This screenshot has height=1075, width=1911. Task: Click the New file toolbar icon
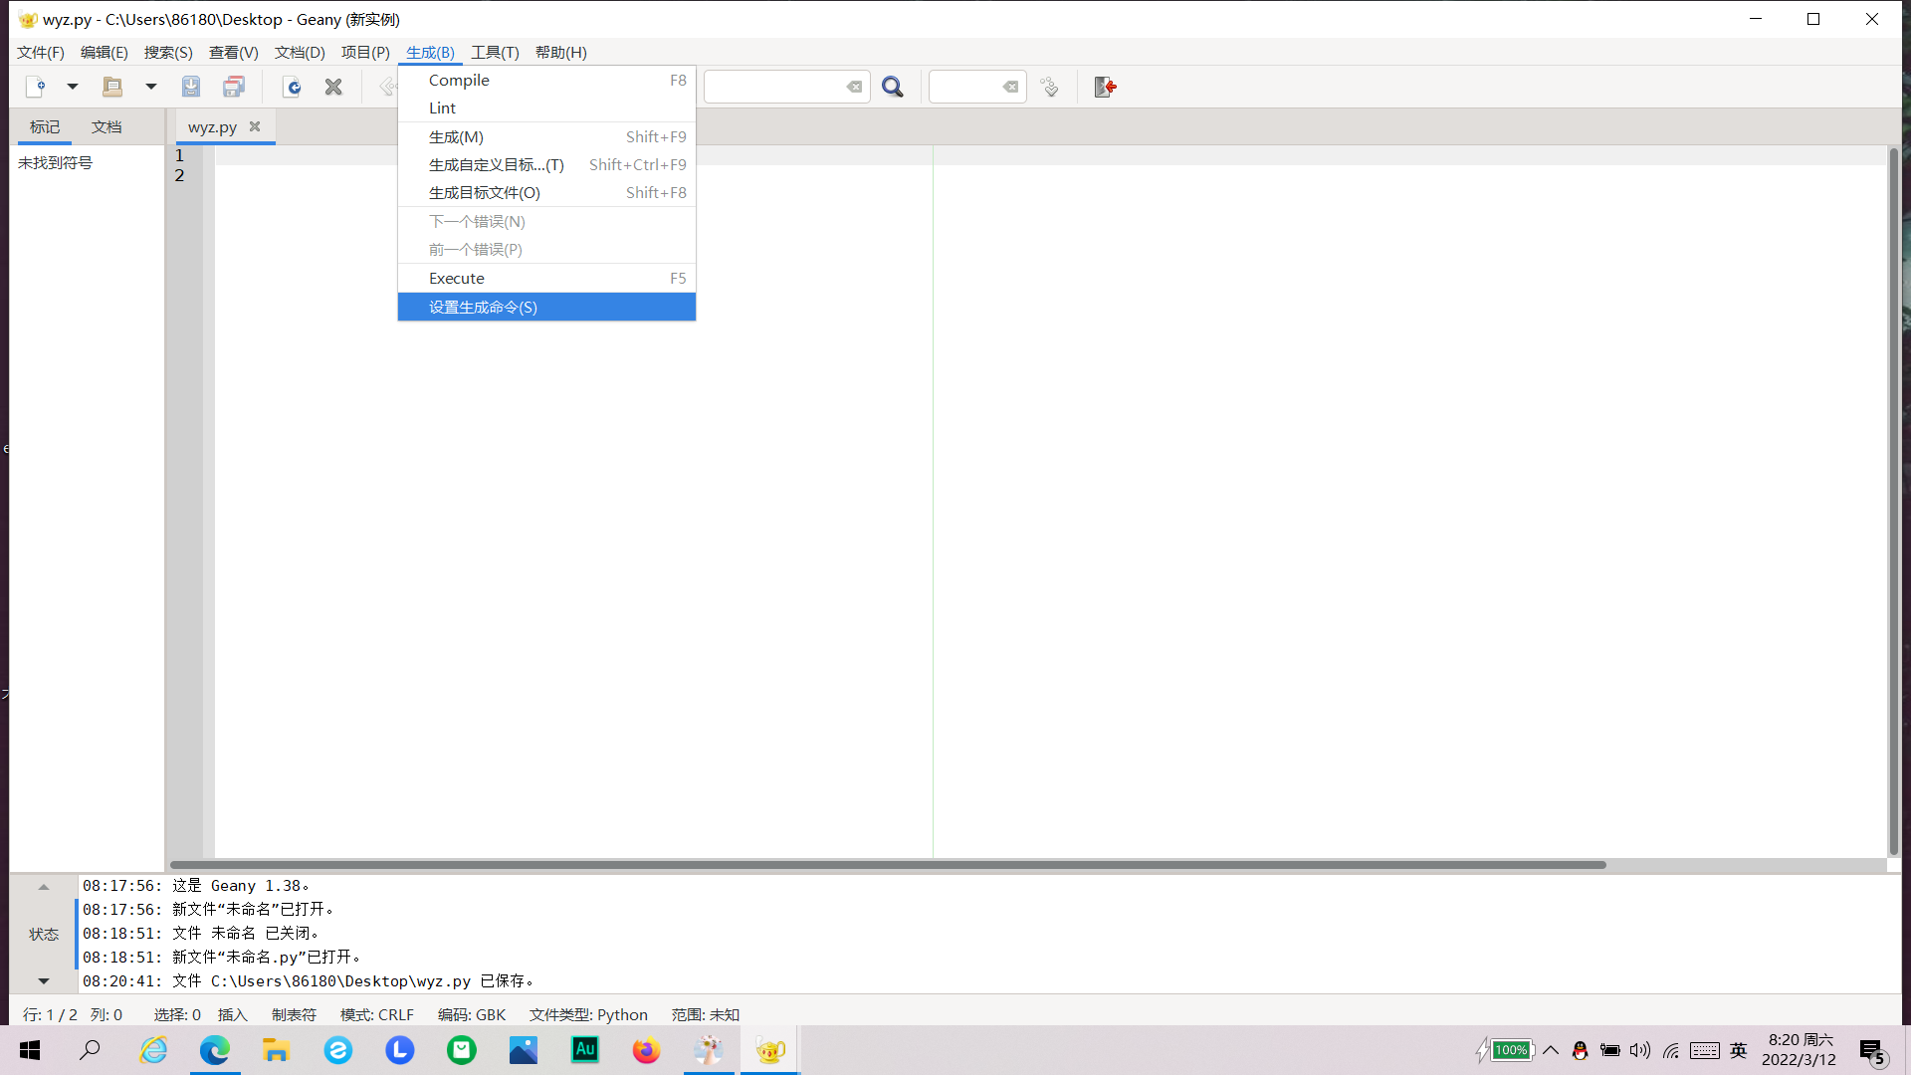(35, 87)
